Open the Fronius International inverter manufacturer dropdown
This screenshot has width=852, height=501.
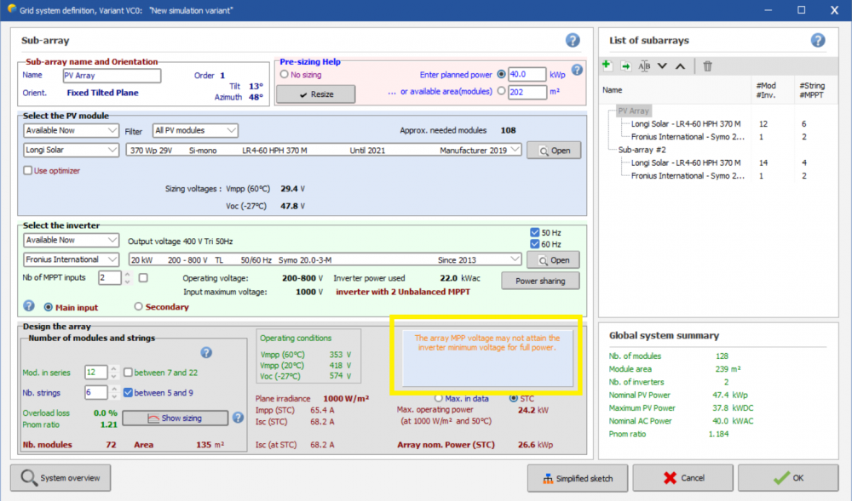pos(71,259)
